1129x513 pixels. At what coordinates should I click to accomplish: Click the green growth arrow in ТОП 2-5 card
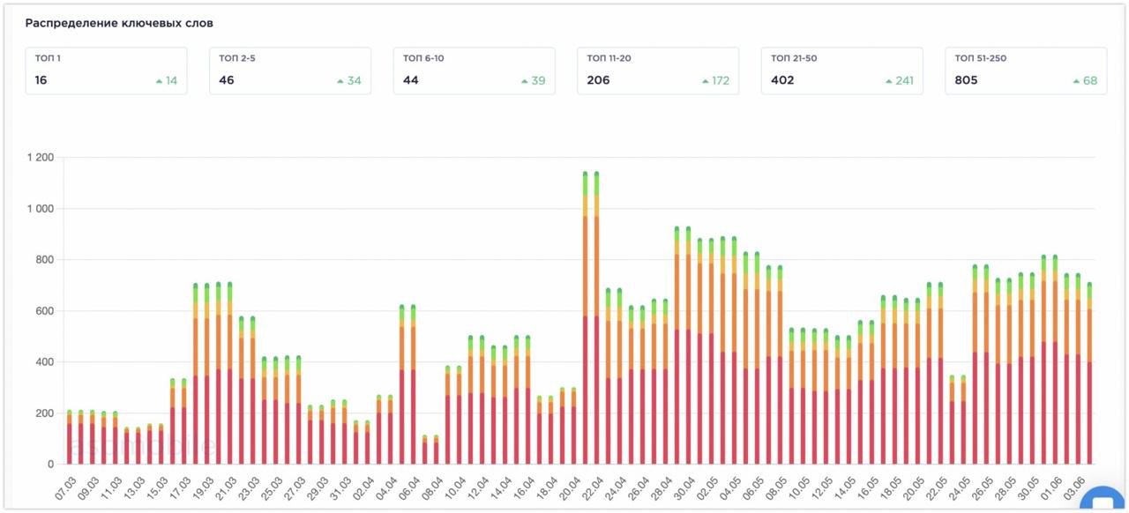coord(340,81)
